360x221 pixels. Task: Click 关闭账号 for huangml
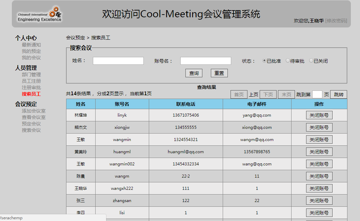[x=319, y=152]
